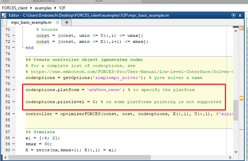Set breakpoint at line 88 dash
The image size is (248, 161).
click(x=13, y=138)
